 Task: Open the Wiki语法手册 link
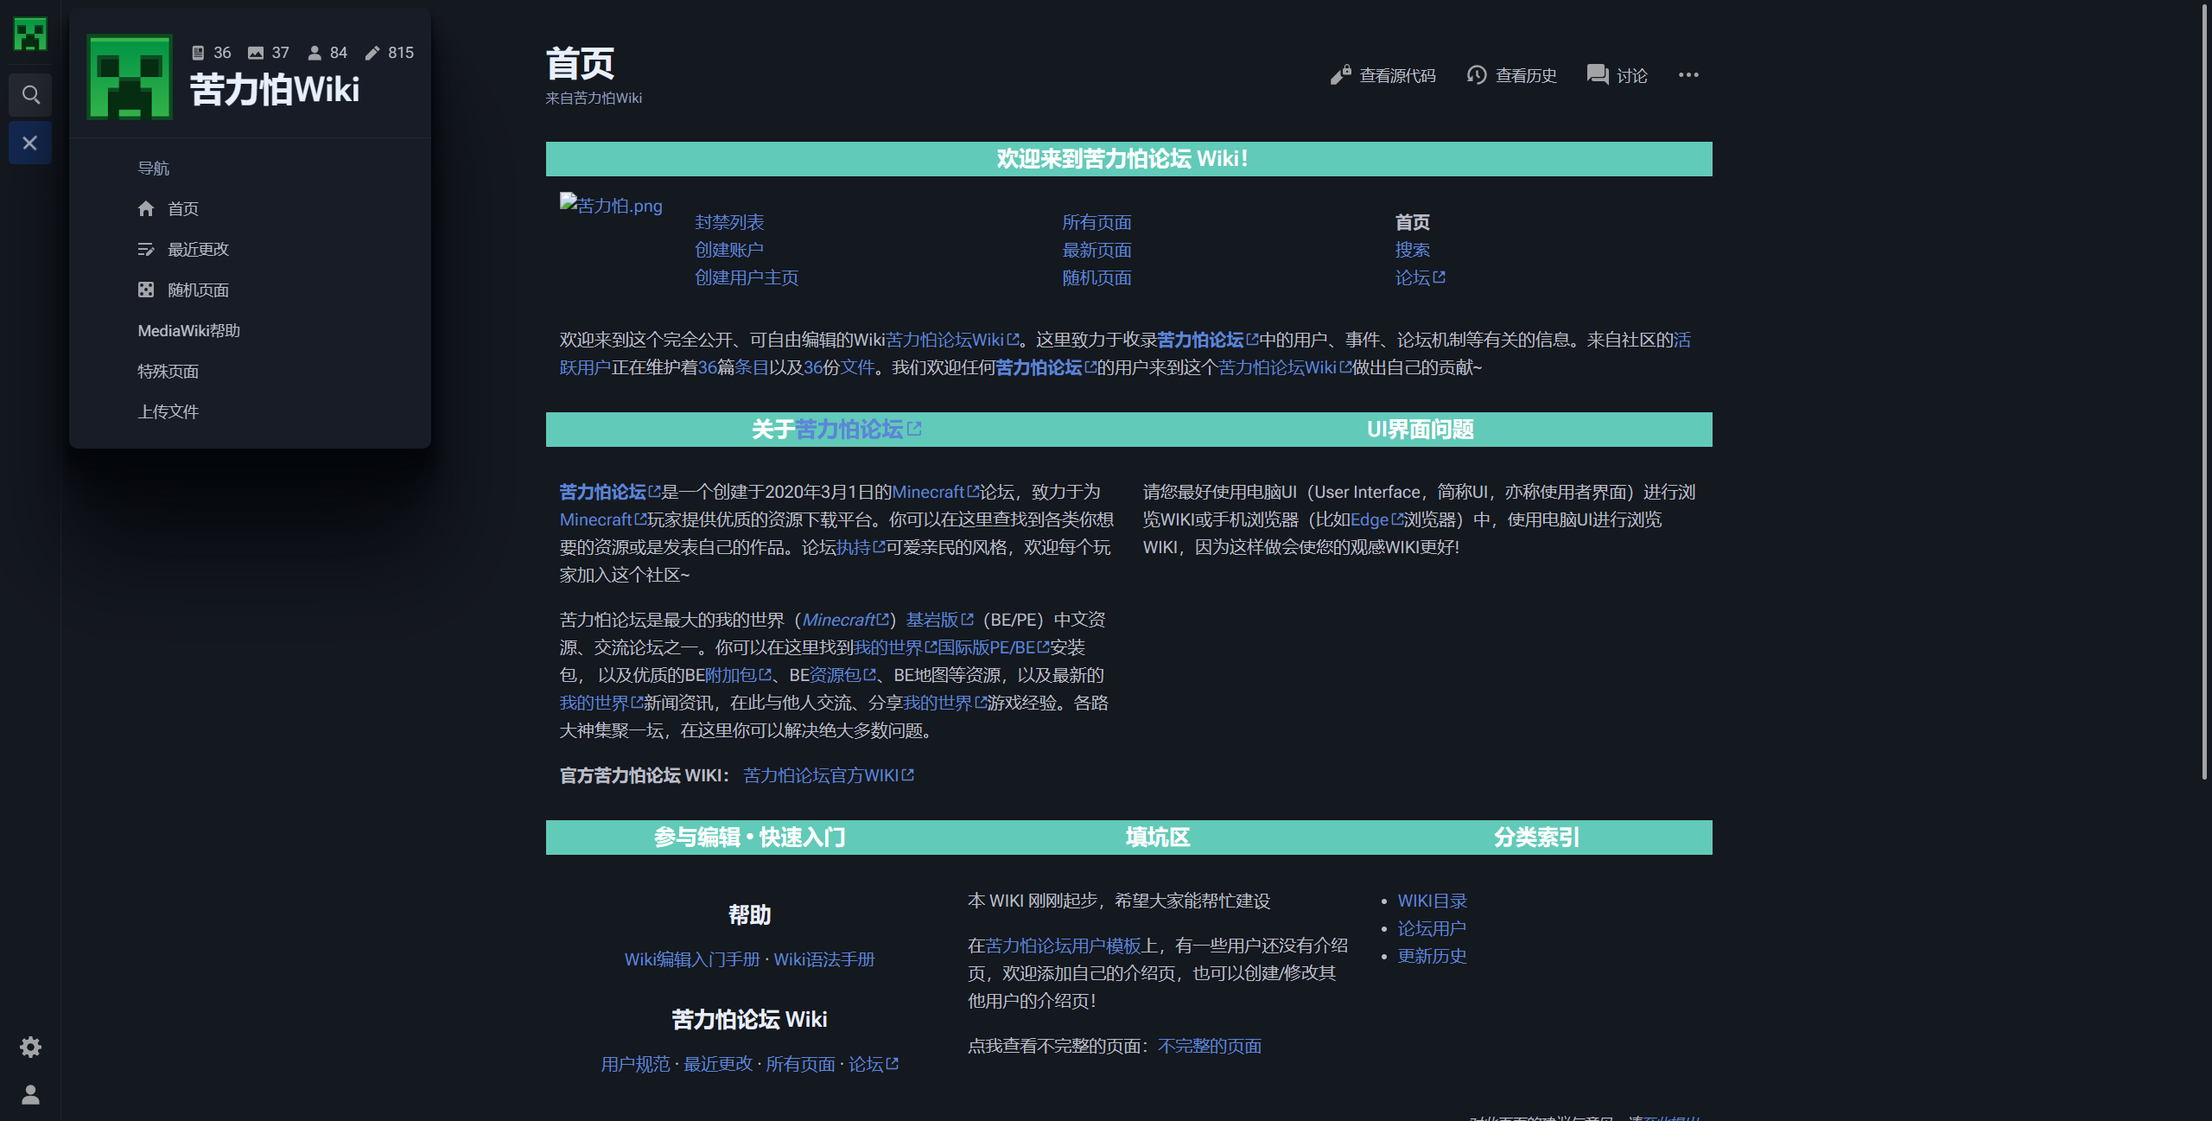point(824,959)
